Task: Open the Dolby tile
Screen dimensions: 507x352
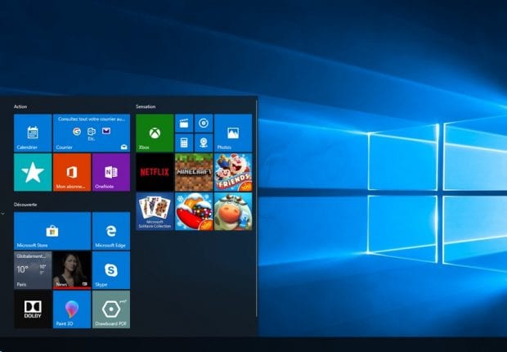Action: click(33, 309)
